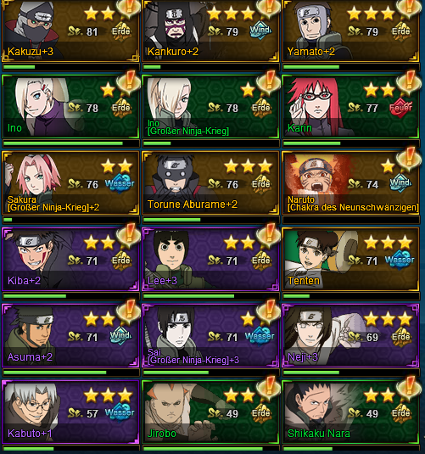Screen dimensions: 425x454
Task: Click the Kiba+2 name label
Action: point(24,281)
